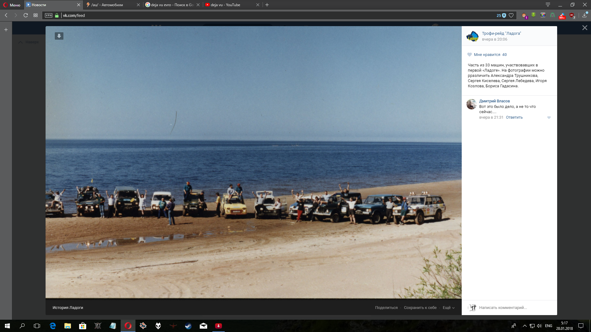The image size is (591, 332).
Task: Click Сохранить к себе link
Action: pos(420,308)
